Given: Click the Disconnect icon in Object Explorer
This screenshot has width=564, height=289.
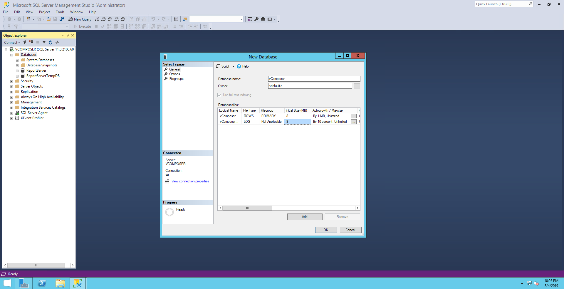Looking at the screenshot, I should coord(31,43).
